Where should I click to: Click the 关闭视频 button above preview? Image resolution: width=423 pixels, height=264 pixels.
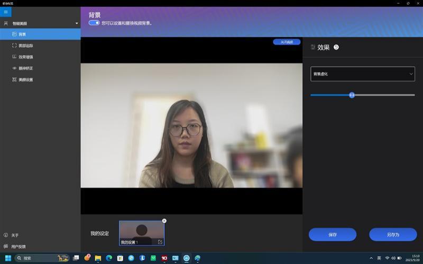287,42
